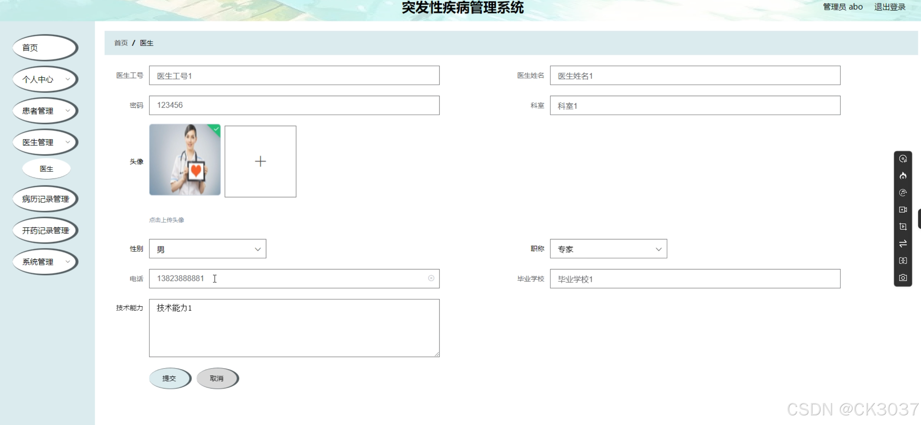This screenshot has height=425, width=921.
Task: Click the plus icon to add an avatar
Action: pos(260,162)
